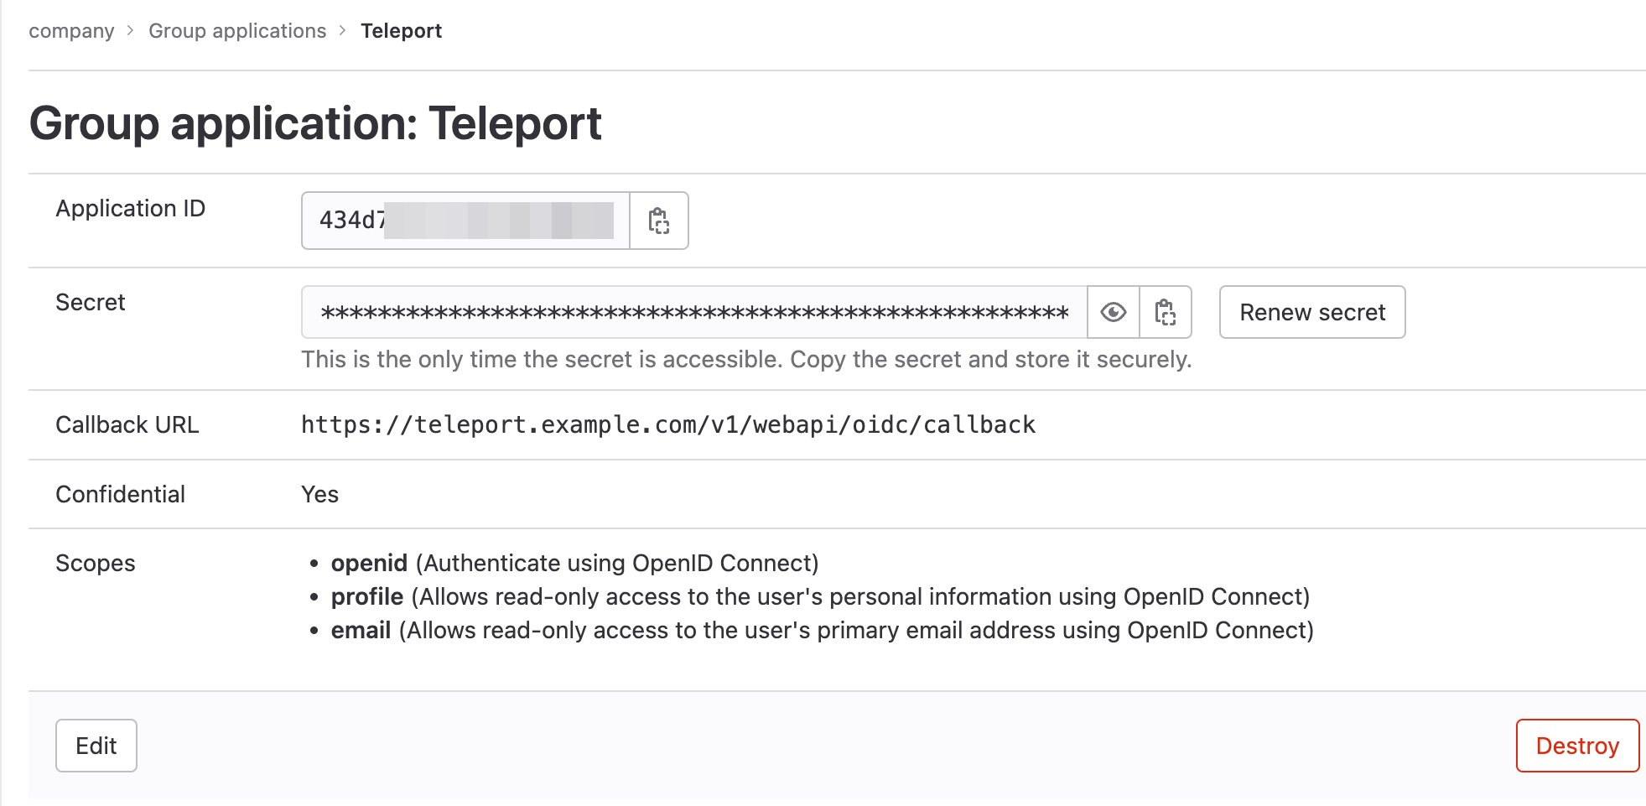Screen dimensions: 1646x806
Task: Select the email scope entry
Action: pos(361,631)
